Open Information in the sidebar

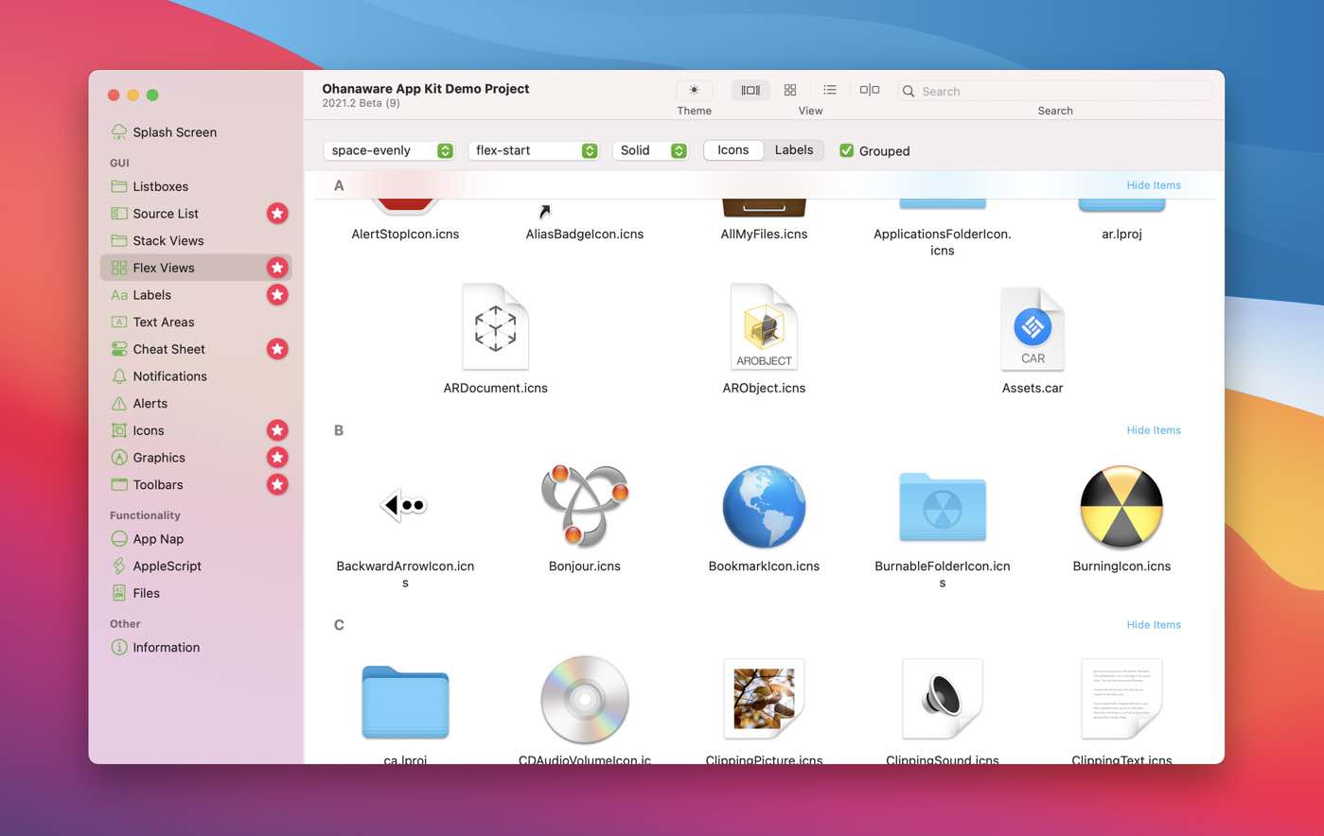point(196,648)
